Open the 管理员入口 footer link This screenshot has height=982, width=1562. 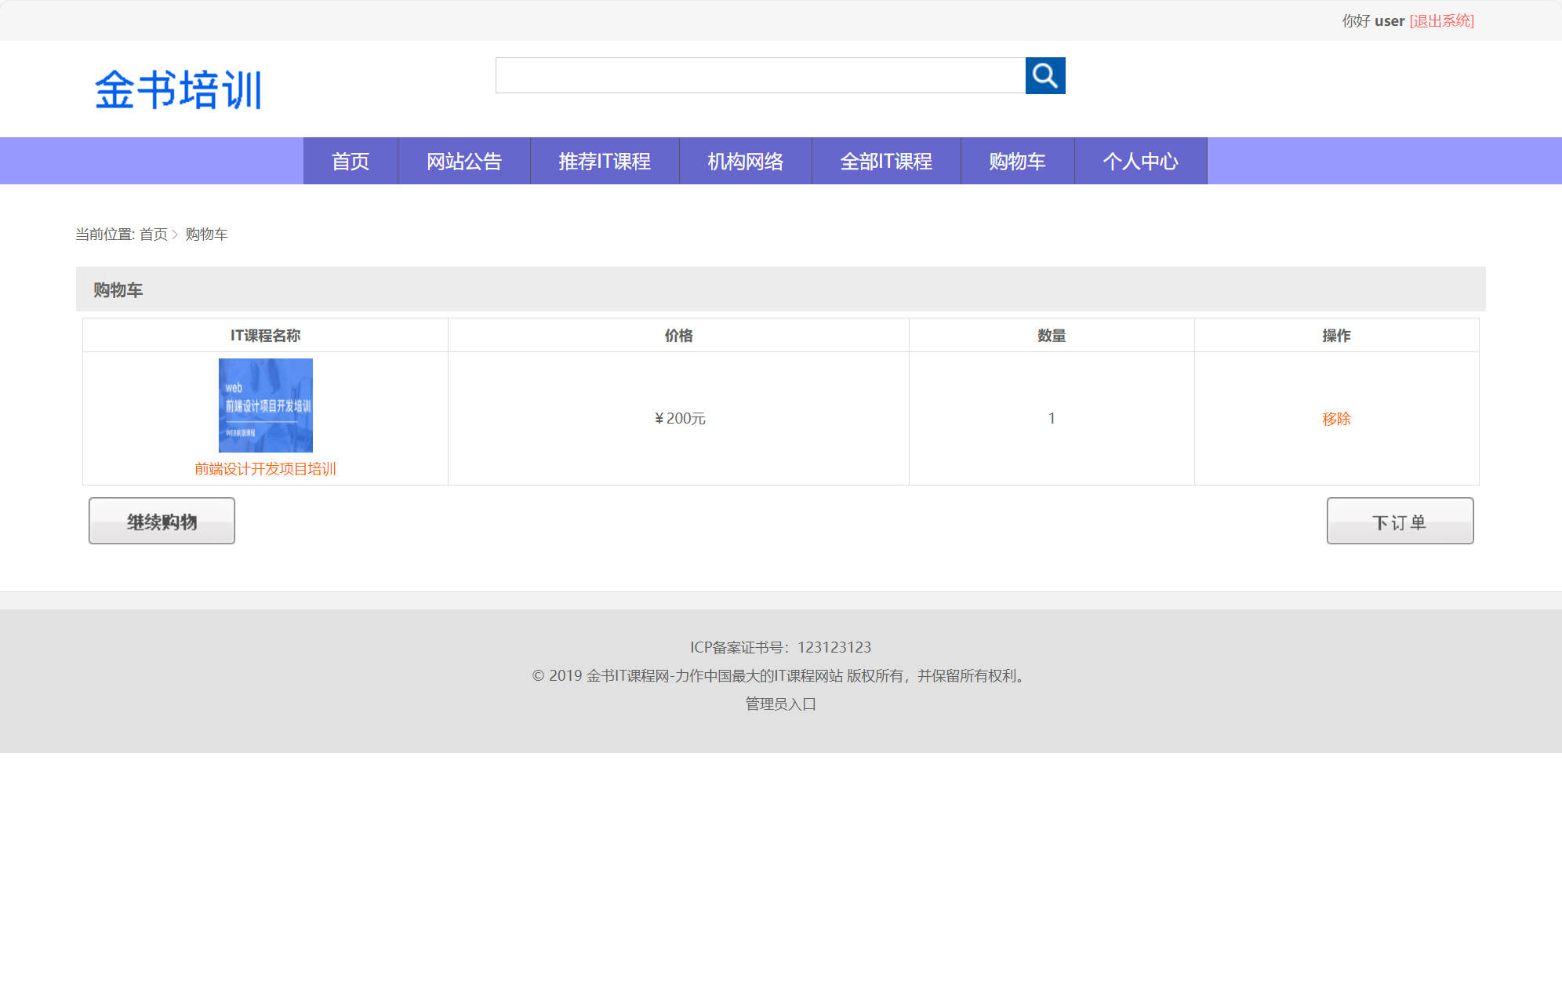(x=780, y=704)
